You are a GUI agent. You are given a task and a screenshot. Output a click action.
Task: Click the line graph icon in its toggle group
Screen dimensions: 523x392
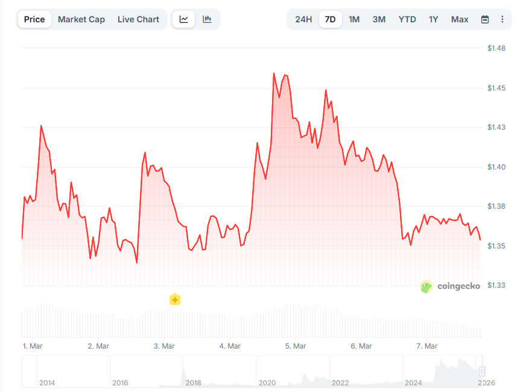click(183, 19)
